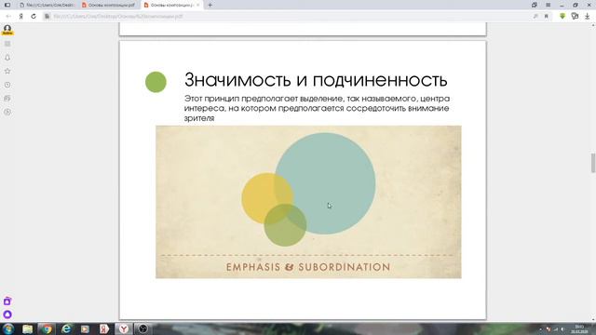Click the file icon in the address bar

pyautogui.click(x=47, y=17)
